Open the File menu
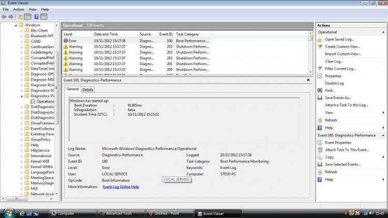388x218 pixels. [x=6, y=9]
